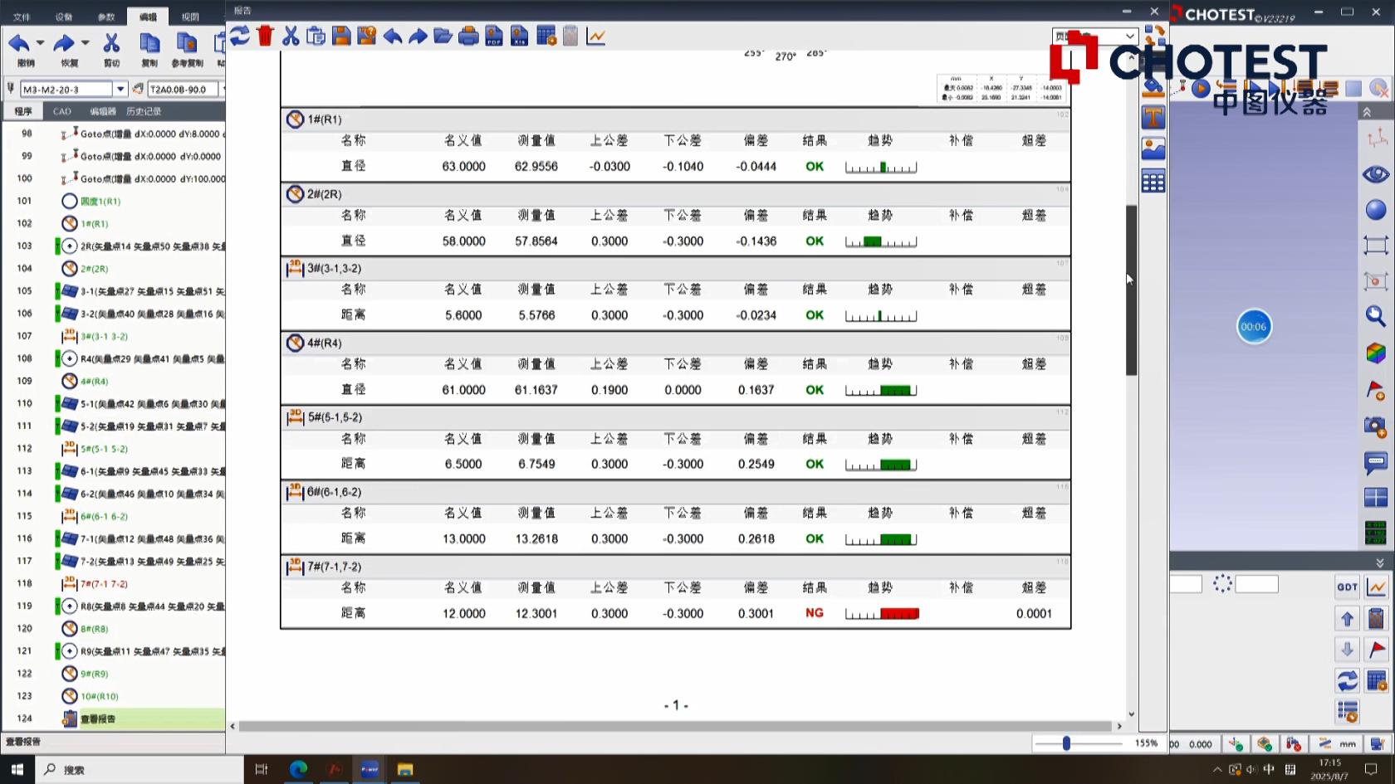The width and height of the screenshot is (1395, 784).
Task: Click the table settings icon in report toolbar
Action: pos(546,36)
